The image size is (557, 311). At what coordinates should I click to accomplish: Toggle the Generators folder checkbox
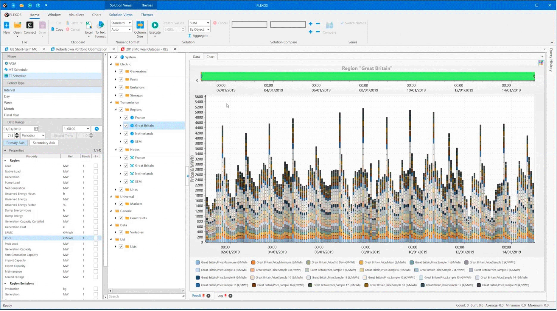pos(121,71)
